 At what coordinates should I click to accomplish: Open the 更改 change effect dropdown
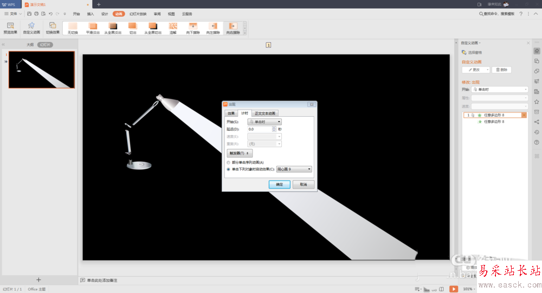[x=476, y=70]
